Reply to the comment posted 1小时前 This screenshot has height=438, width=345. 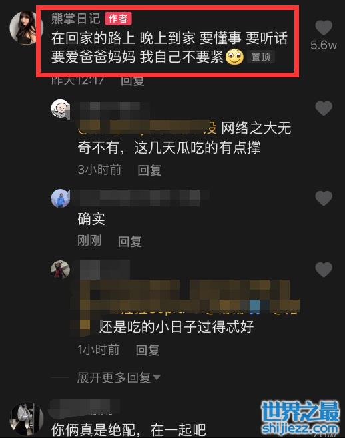click(148, 350)
